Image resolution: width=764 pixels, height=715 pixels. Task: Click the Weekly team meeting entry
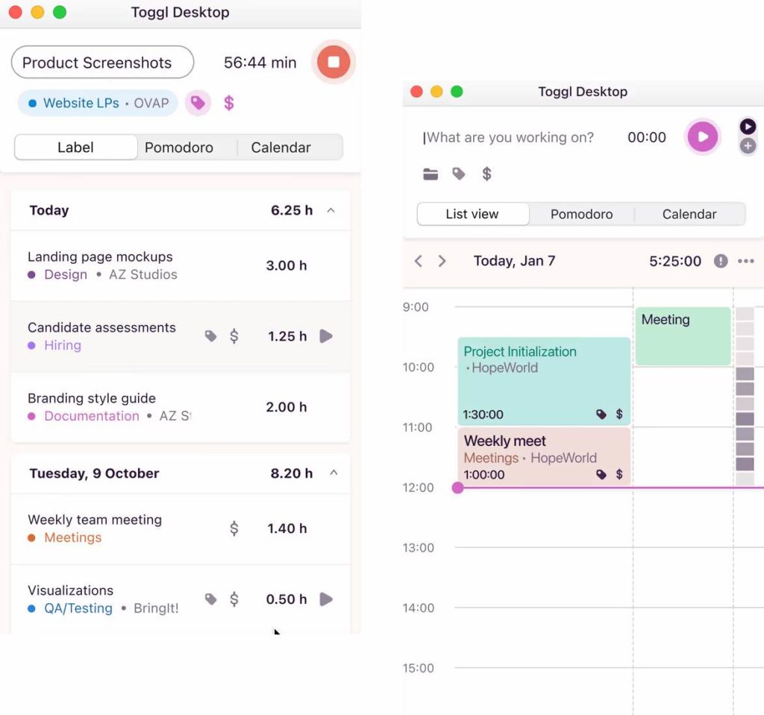tap(181, 529)
